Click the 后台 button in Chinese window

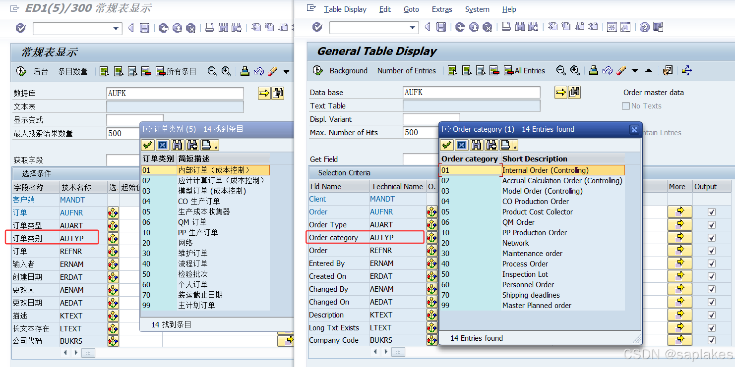41,71
